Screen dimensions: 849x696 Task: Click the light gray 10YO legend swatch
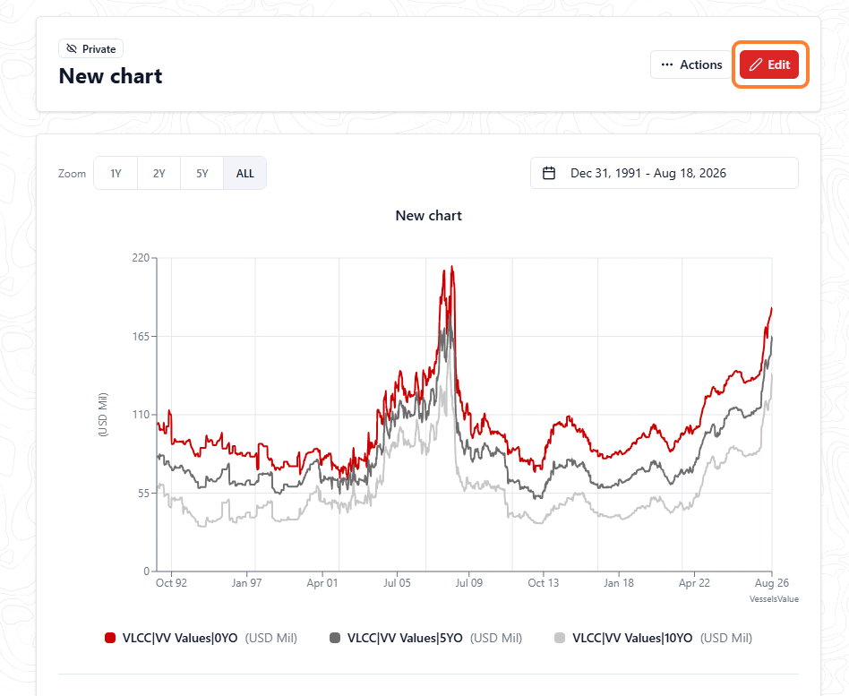click(x=560, y=638)
